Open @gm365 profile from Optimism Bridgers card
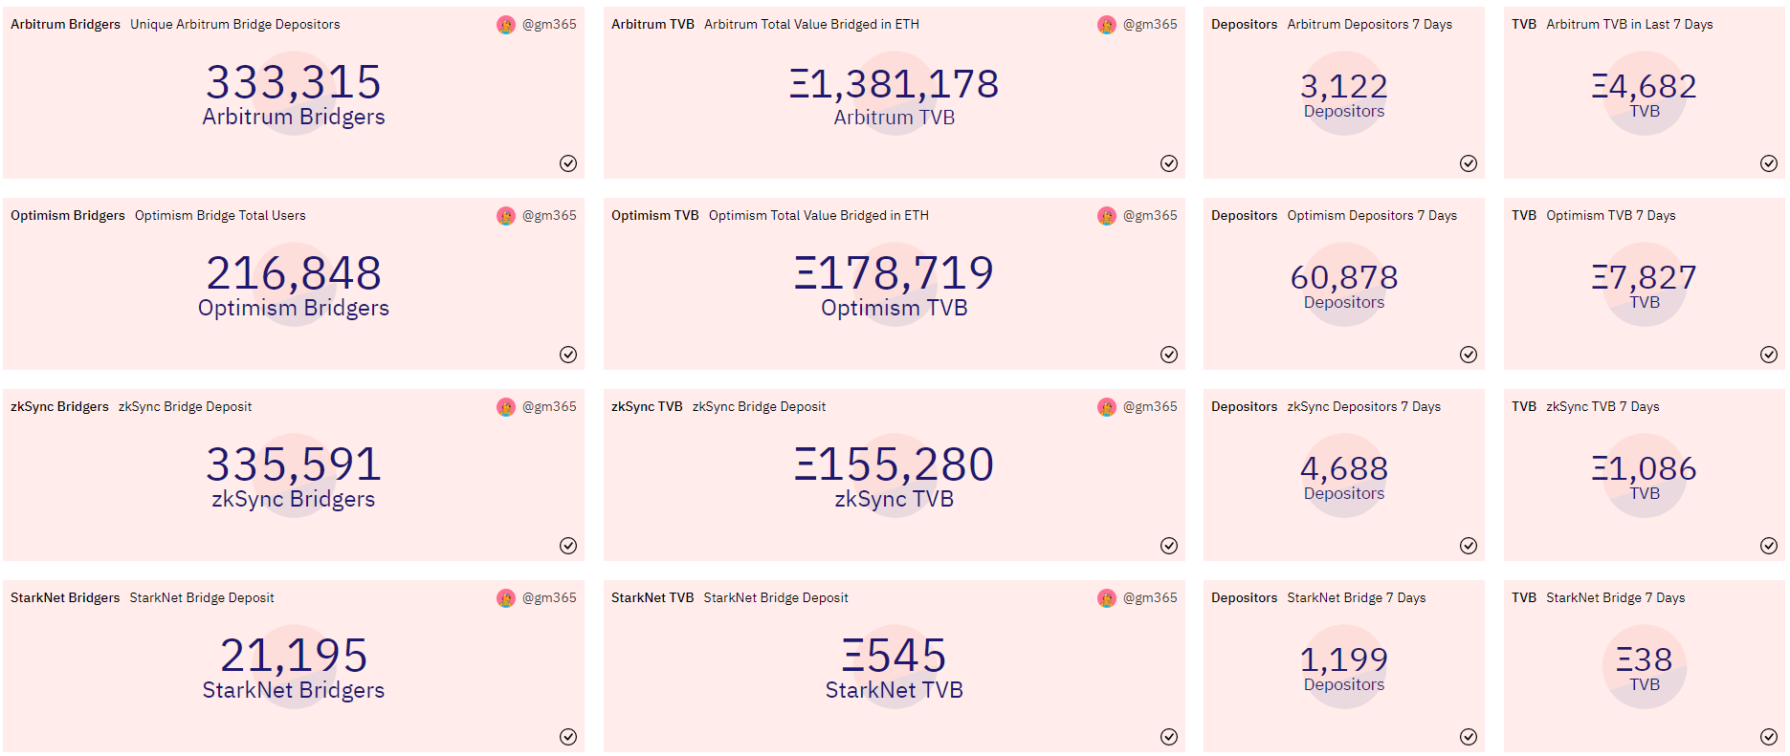1790x756 pixels. coord(549,216)
